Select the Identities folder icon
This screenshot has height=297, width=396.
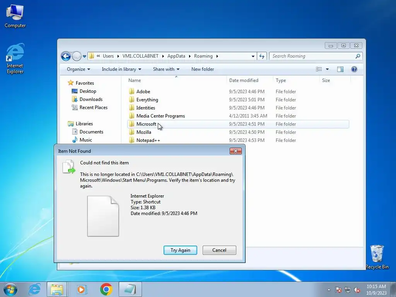coord(131,108)
